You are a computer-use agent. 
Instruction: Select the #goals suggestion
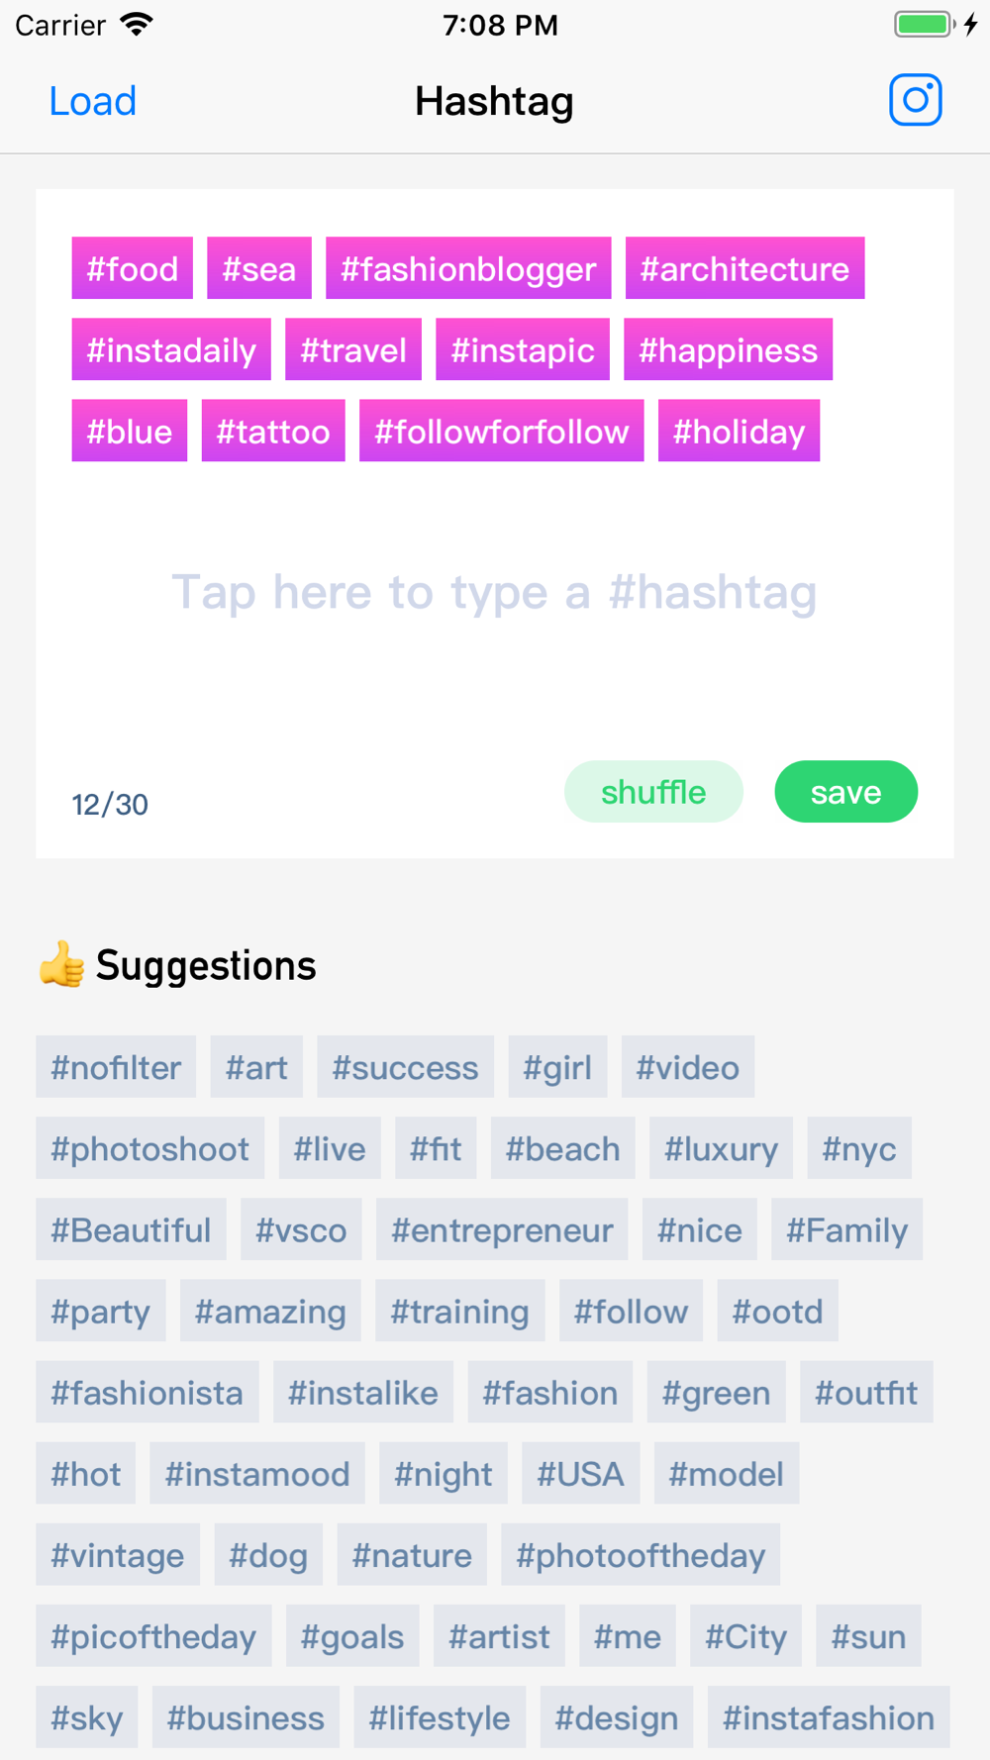tap(352, 1635)
